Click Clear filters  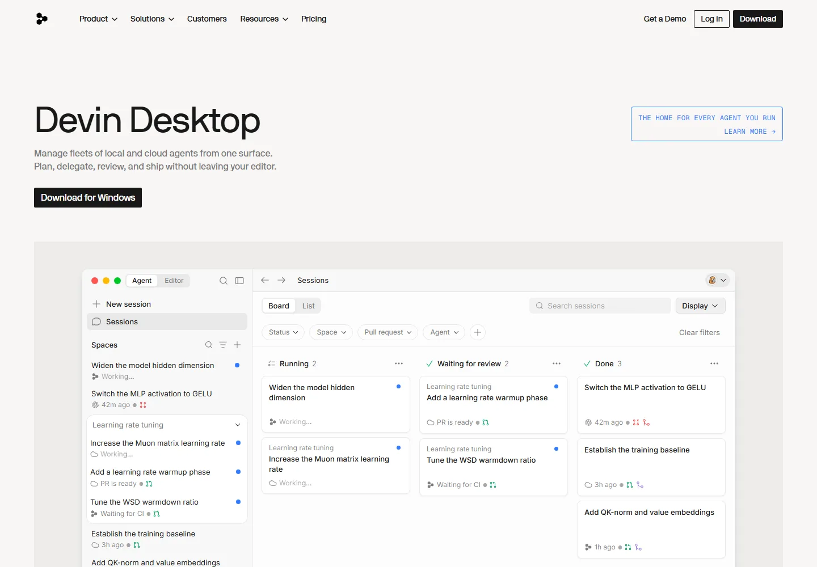tap(700, 332)
